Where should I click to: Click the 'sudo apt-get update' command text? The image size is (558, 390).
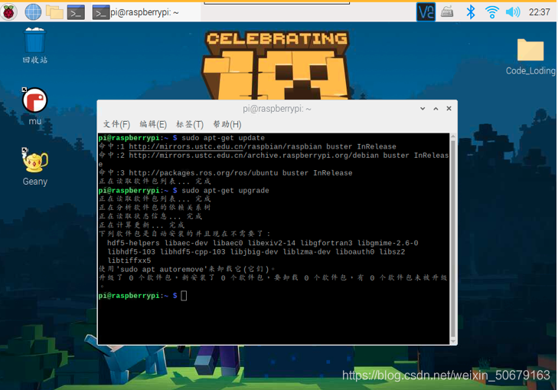(x=224, y=138)
